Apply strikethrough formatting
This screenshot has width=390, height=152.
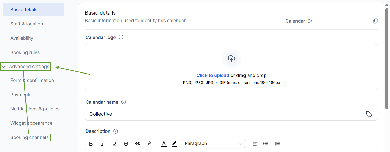pyautogui.click(x=126, y=144)
